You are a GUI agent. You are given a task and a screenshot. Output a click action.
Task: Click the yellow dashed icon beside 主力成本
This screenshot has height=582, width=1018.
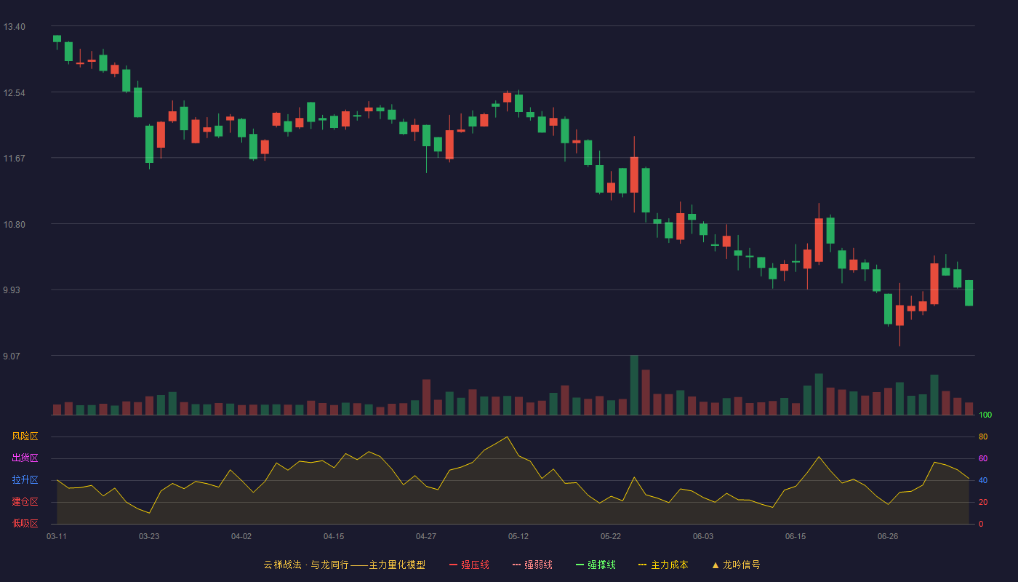tap(643, 565)
